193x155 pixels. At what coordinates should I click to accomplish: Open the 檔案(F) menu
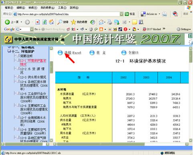click(x=9, y=8)
